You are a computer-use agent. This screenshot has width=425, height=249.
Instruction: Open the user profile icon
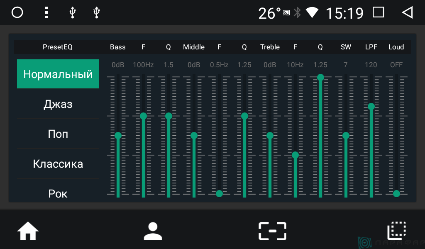point(153,231)
